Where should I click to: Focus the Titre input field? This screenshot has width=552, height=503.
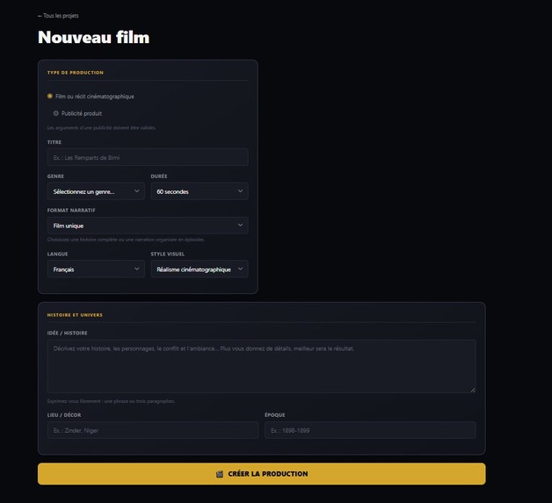(148, 157)
